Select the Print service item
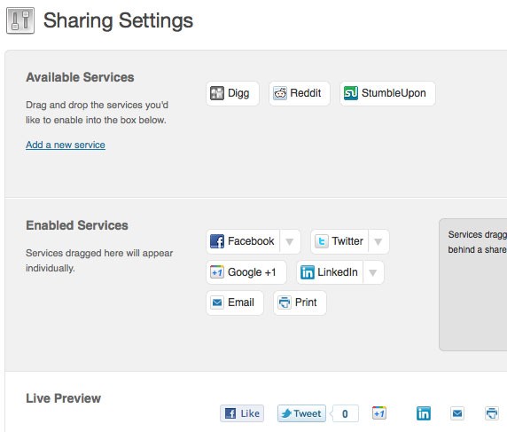Screen dimensions: 507x432 300,302
